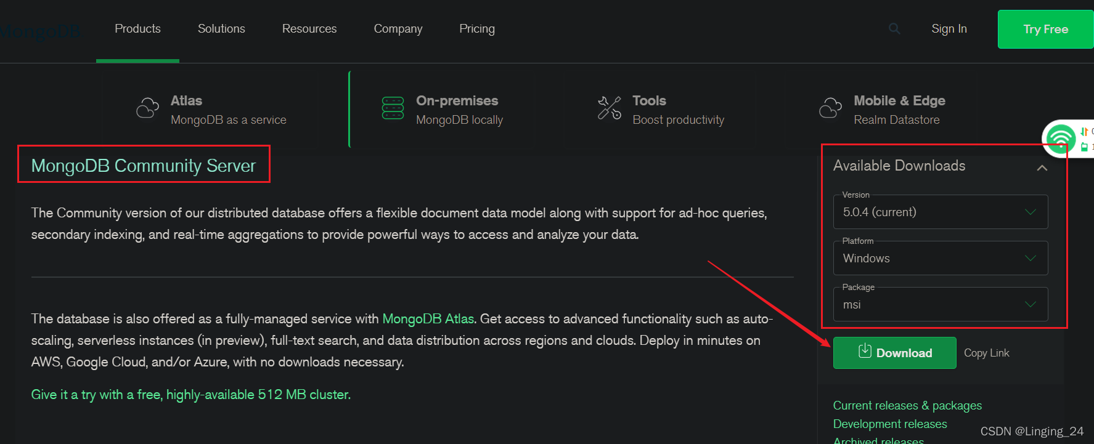Viewport: 1094px width, 444px height.
Task: Open the Version 5.0.4 dropdown
Action: [x=941, y=212]
